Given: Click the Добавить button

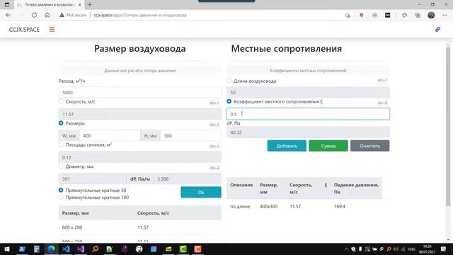Looking at the screenshot, I should tap(287, 146).
